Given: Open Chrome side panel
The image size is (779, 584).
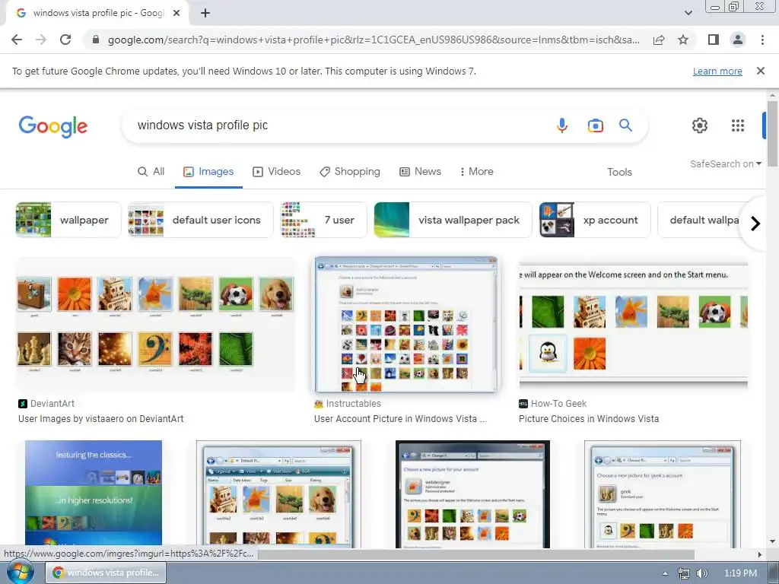Looking at the screenshot, I should coord(714,40).
